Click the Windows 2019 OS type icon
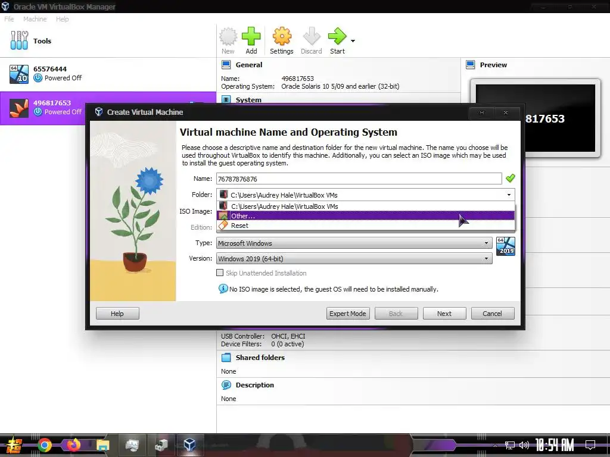The width and height of the screenshot is (610, 457). 506,246
